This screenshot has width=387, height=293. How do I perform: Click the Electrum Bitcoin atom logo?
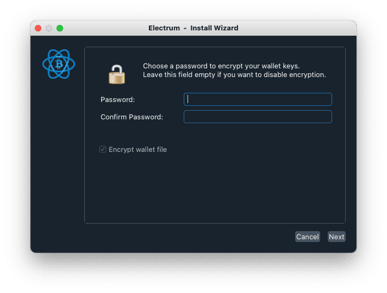58,65
